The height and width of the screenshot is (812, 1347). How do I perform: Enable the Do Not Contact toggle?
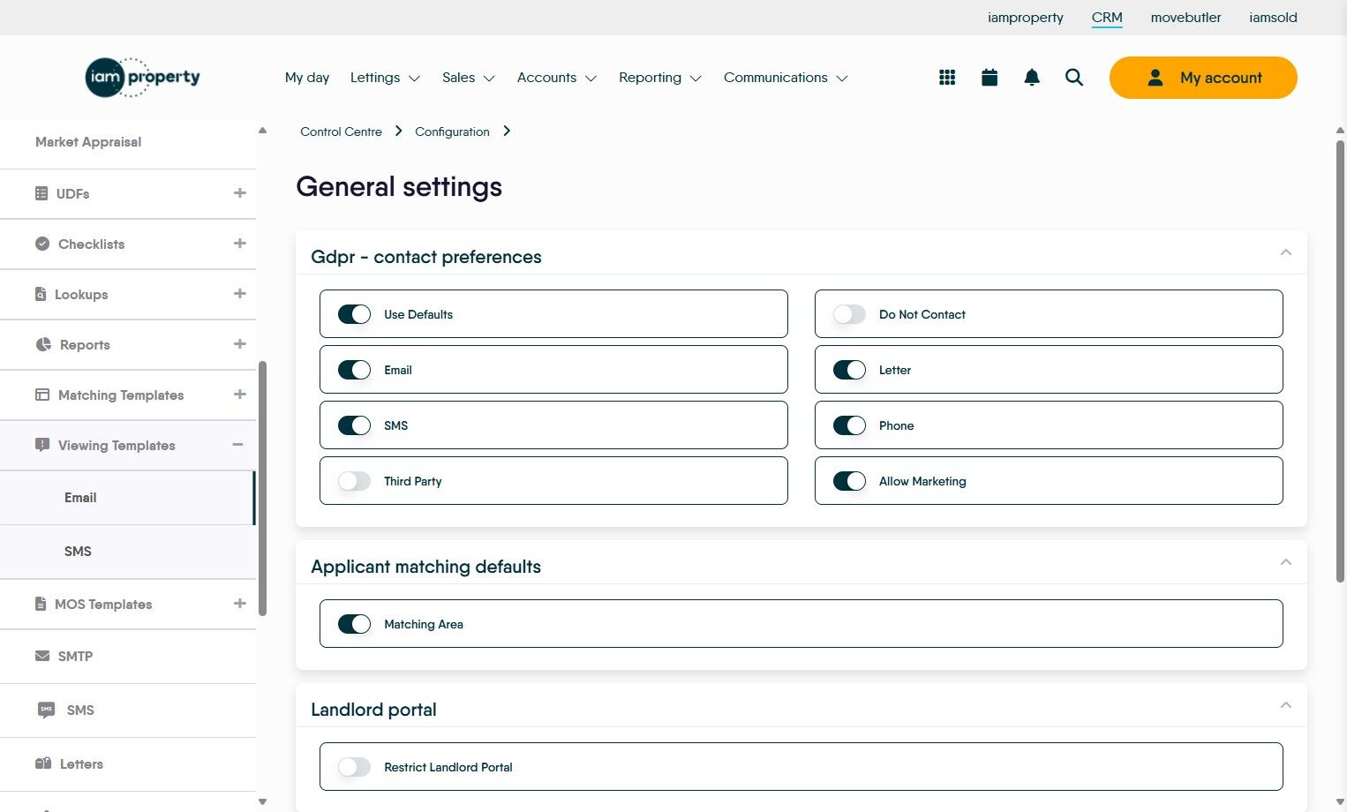[x=849, y=314]
